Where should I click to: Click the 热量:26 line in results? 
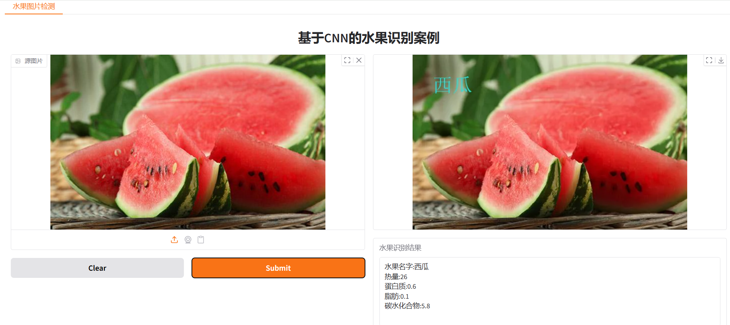click(396, 277)
